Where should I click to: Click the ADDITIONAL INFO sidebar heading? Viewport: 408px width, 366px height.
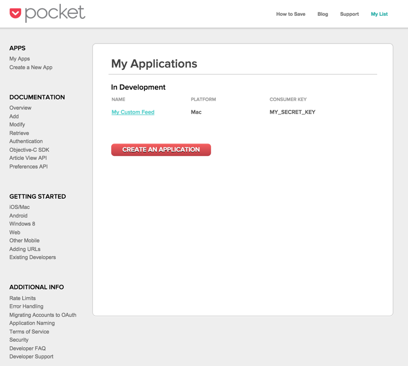coord(37,287)
